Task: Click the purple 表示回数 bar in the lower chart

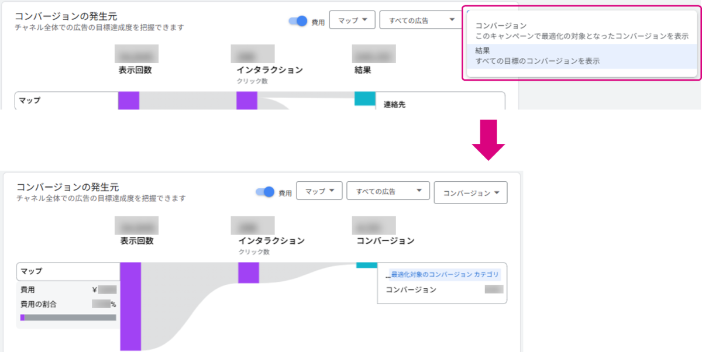Action: point(130,306)
